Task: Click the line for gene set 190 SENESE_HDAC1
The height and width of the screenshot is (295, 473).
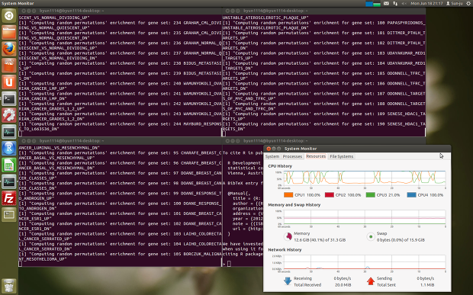Action: click(324, 124)
